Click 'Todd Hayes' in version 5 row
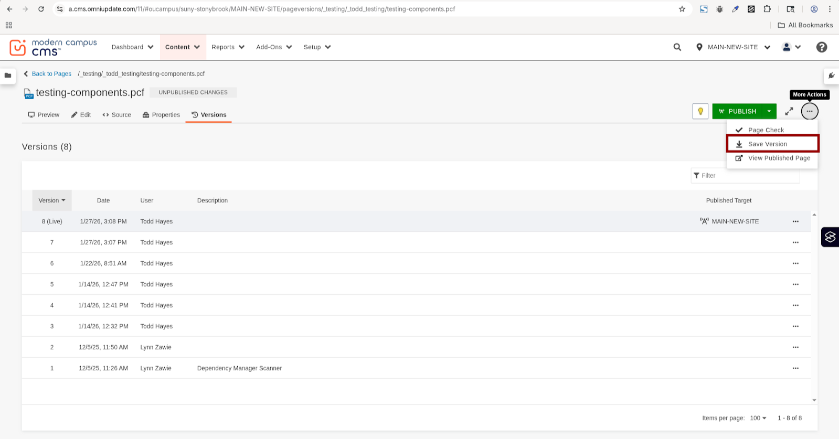 click(156, 284)
